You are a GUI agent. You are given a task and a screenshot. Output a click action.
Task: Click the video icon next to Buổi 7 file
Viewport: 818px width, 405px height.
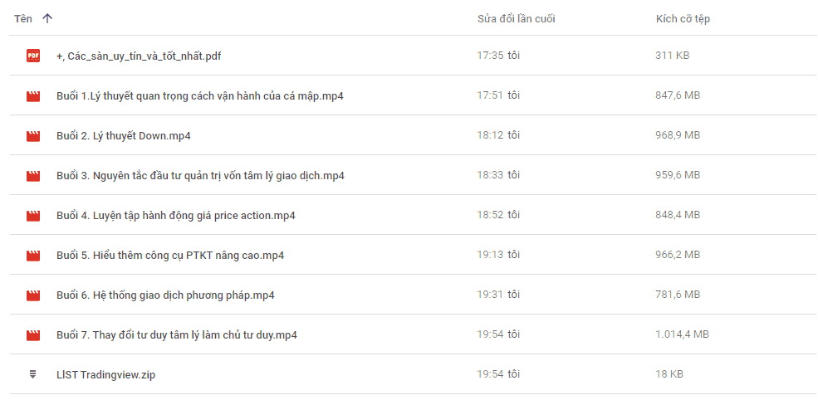33,335
